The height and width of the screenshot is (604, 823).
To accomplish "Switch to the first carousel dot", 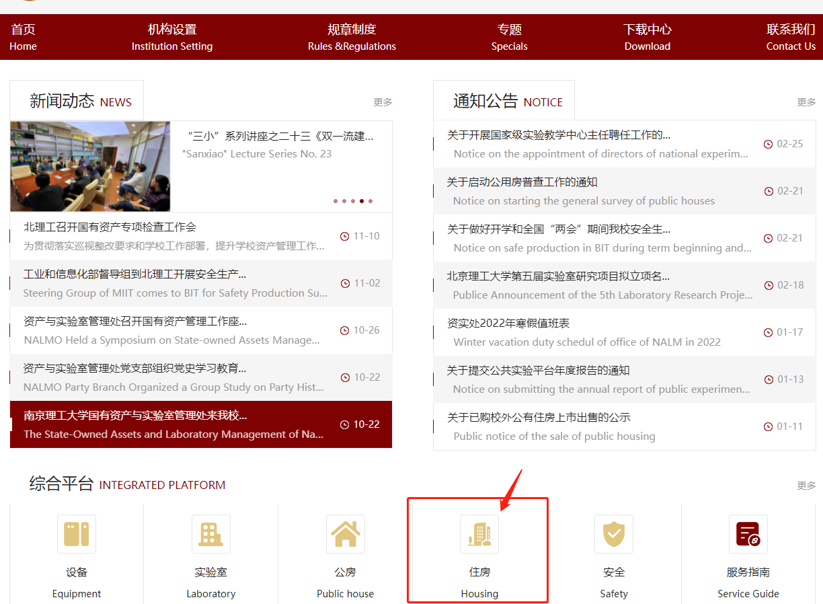I will pos(336,201).
